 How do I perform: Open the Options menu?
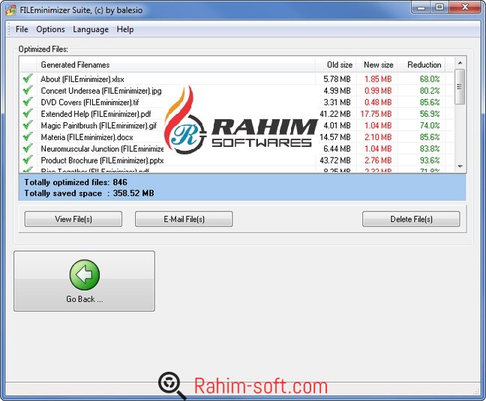tap(50, 29)
